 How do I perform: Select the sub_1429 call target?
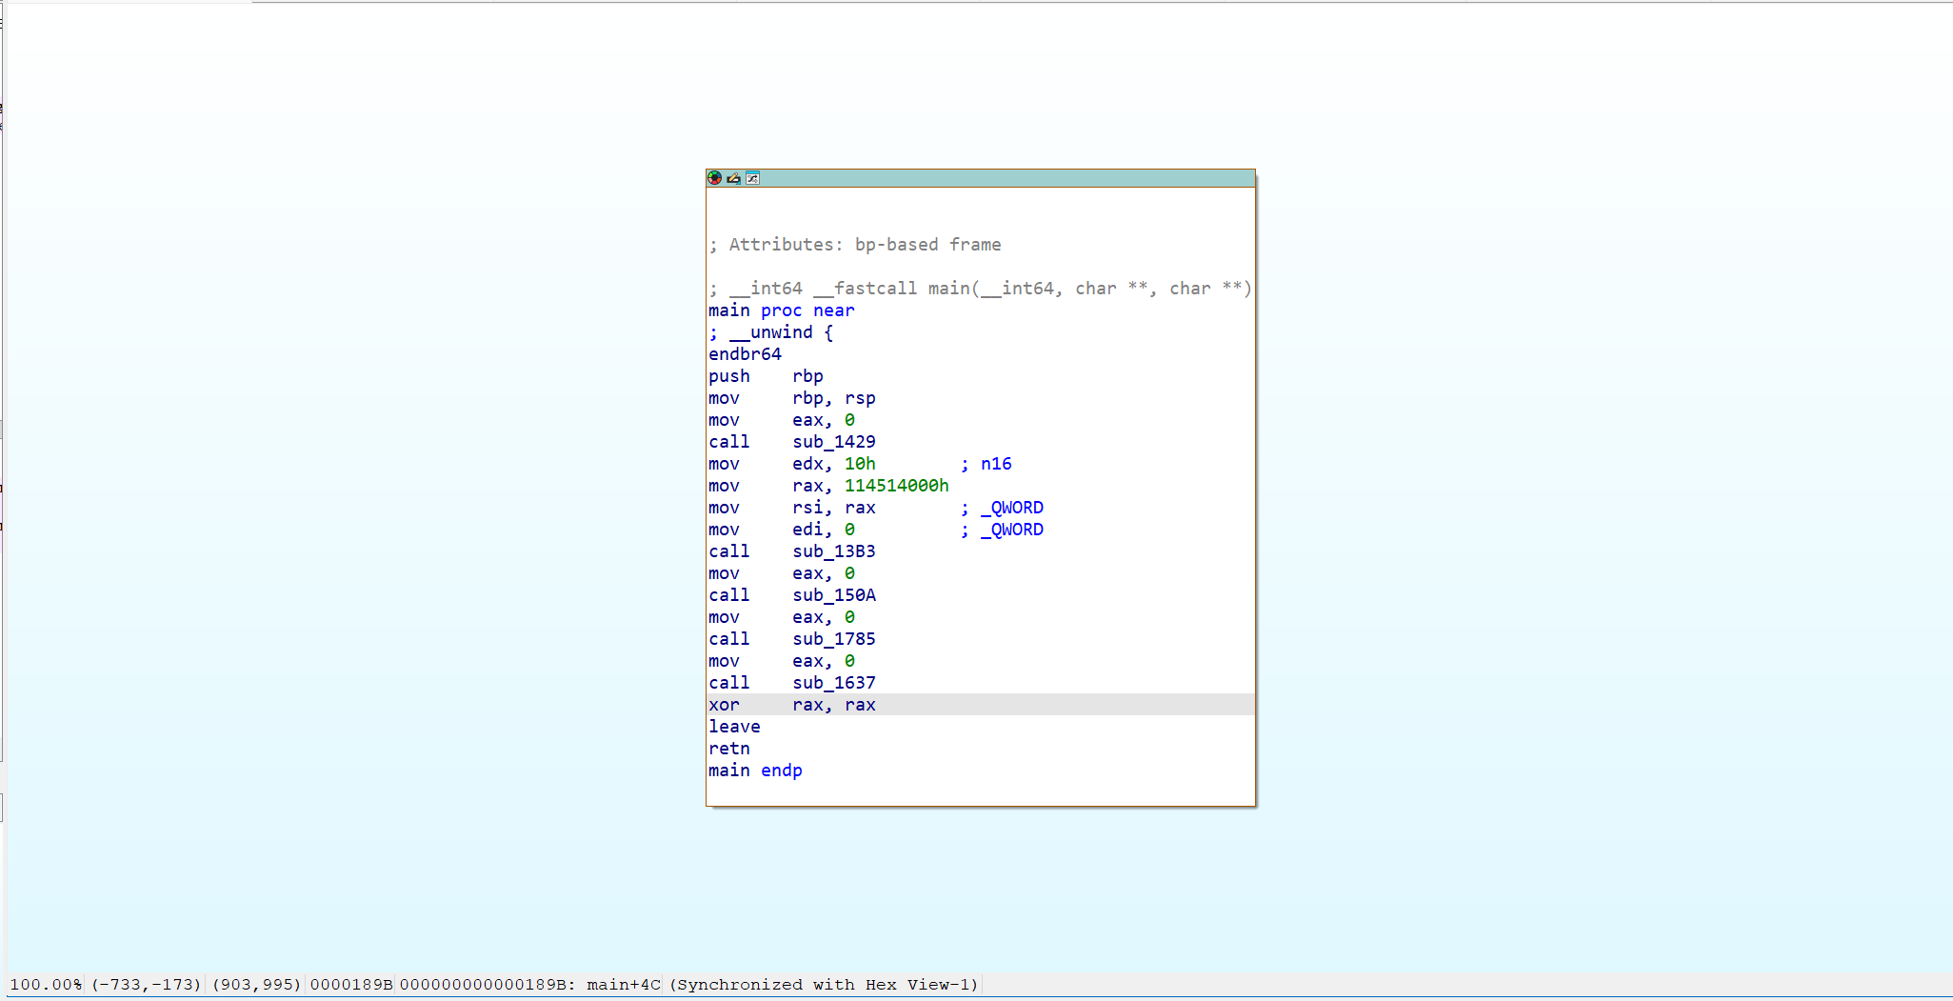[833, 441]
